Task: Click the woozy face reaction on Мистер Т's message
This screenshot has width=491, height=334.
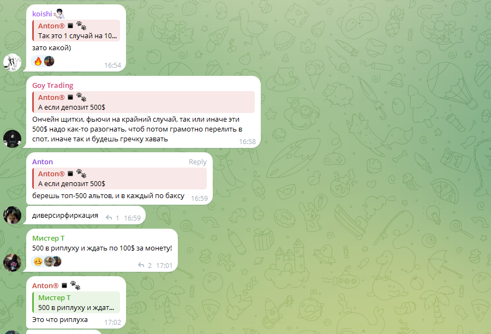Action: tap(38, 261)
